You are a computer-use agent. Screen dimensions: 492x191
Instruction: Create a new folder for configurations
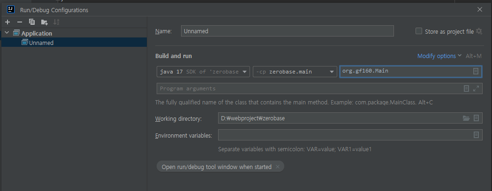(44, 22)
